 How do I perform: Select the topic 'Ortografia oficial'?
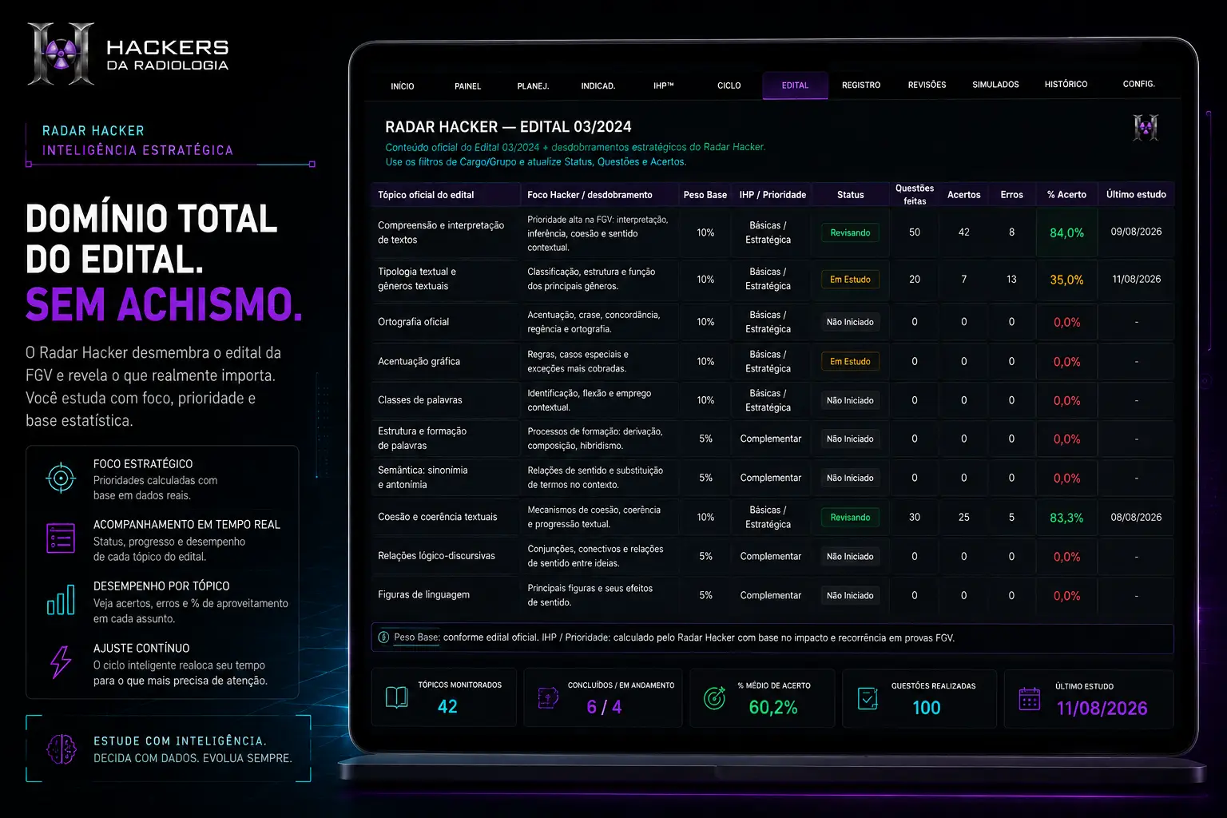coord(413,322)
